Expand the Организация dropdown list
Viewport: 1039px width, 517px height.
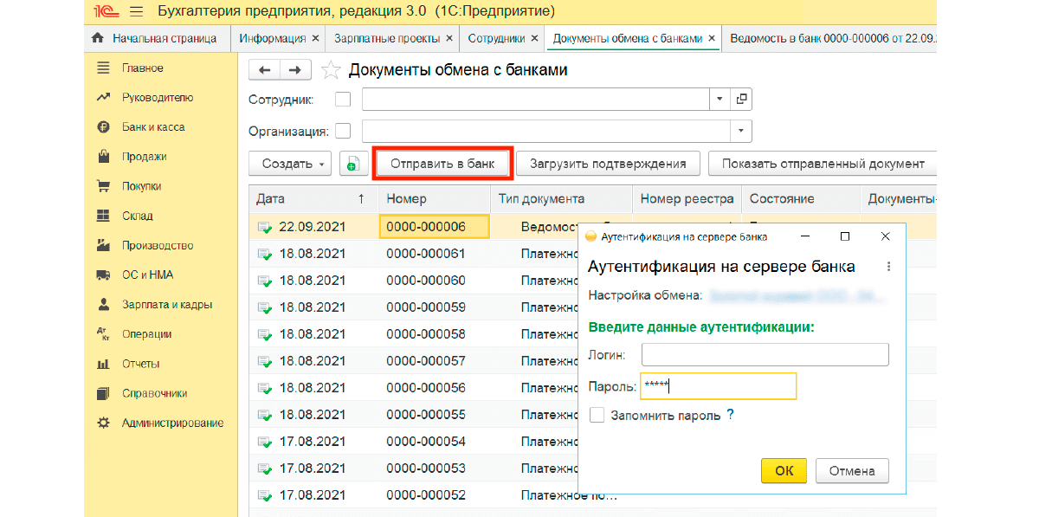click(x=741, y=132)
